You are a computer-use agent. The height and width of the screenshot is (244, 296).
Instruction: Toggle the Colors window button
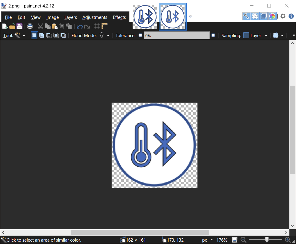[272, 16]
